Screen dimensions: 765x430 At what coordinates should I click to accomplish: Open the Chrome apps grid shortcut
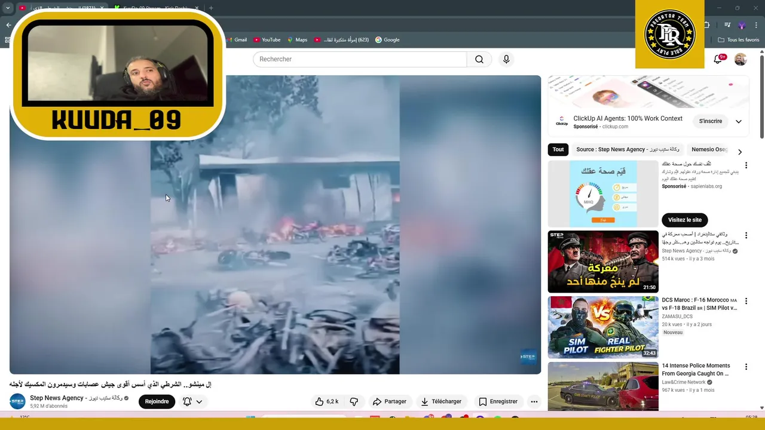coord(7,40)
